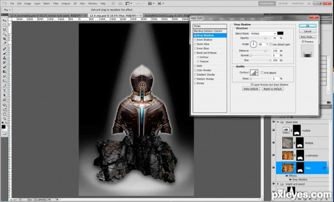Expand the knight and sword layer group
The height and width of the screenshot is (202, 334).
[x=278, y=184]
